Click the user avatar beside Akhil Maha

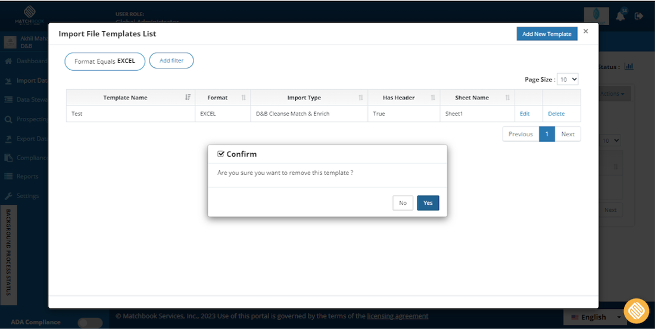pyautogui.click(x=10, y=41)
